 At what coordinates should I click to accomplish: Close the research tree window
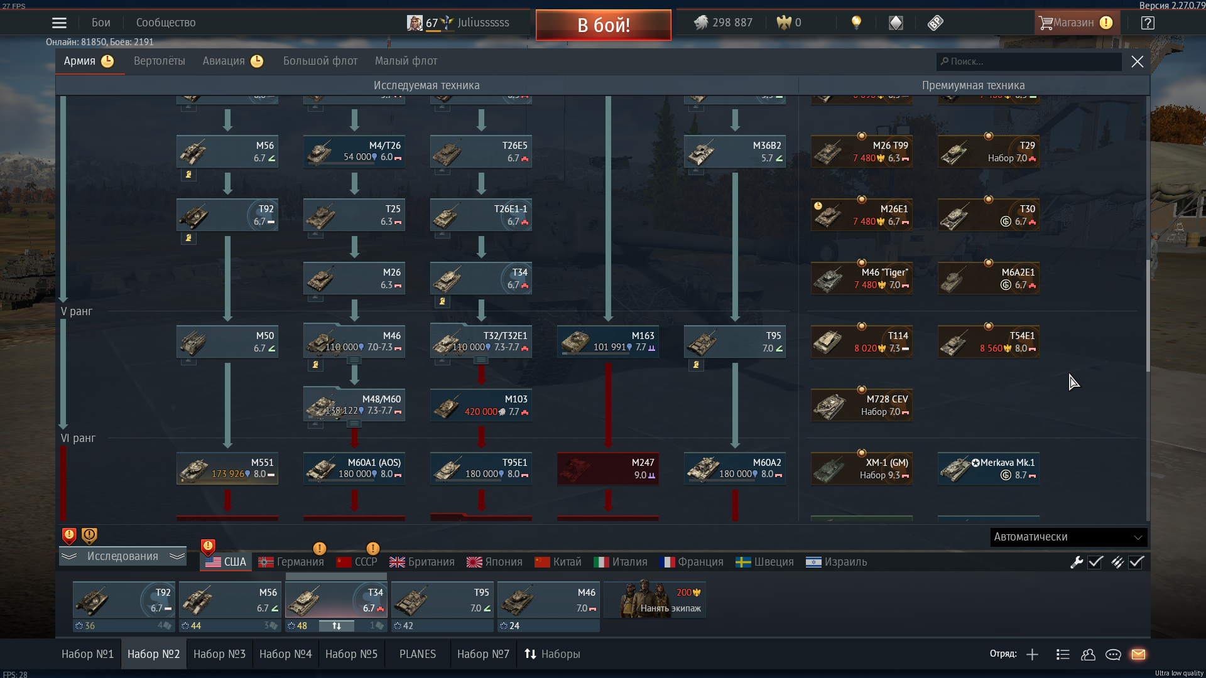click(x=1137, y=62)
